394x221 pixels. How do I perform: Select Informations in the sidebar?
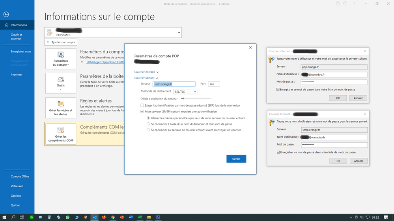(x=17, y=25)
